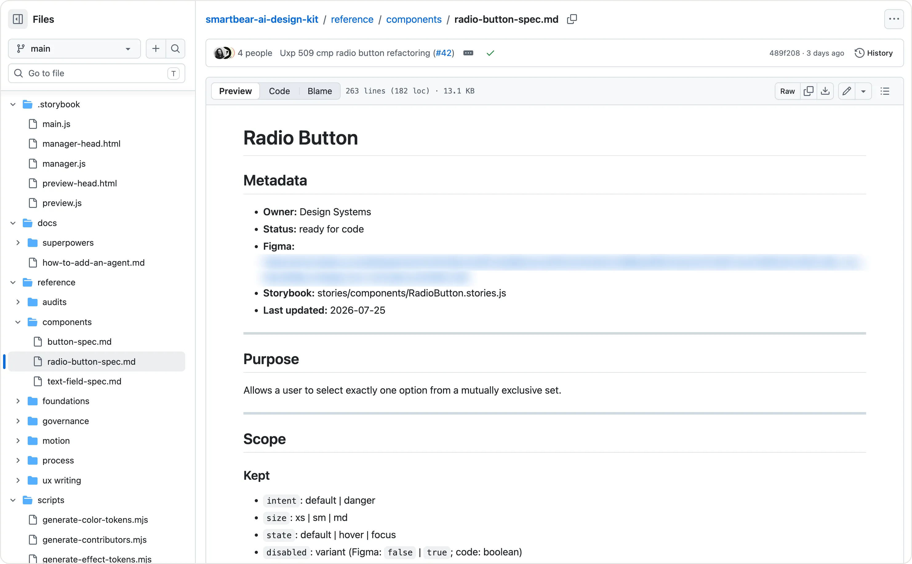Viewport: 912px width, 564px height.
Task: Collapse the reference folder
Action: point(13,282)
